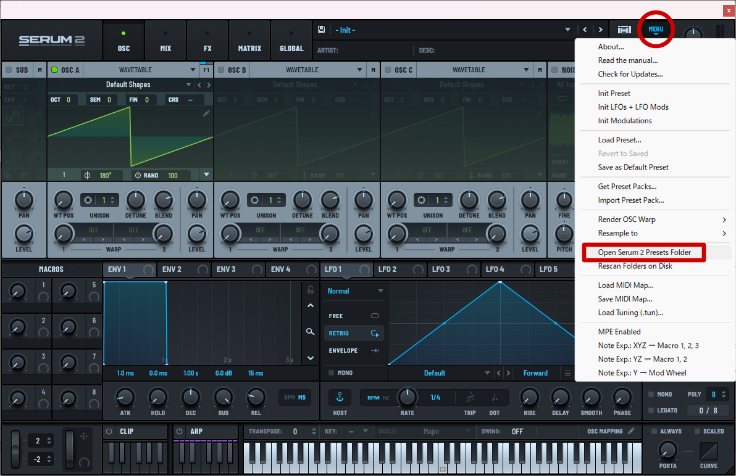Screen dimensions: 736x476
Task: Open the preset browser list icon
Action: coord(624,30)
